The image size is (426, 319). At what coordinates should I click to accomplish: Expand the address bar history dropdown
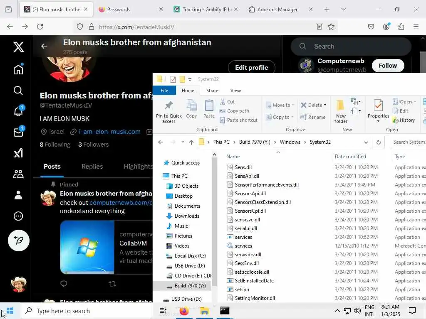(x=366, y=142)
